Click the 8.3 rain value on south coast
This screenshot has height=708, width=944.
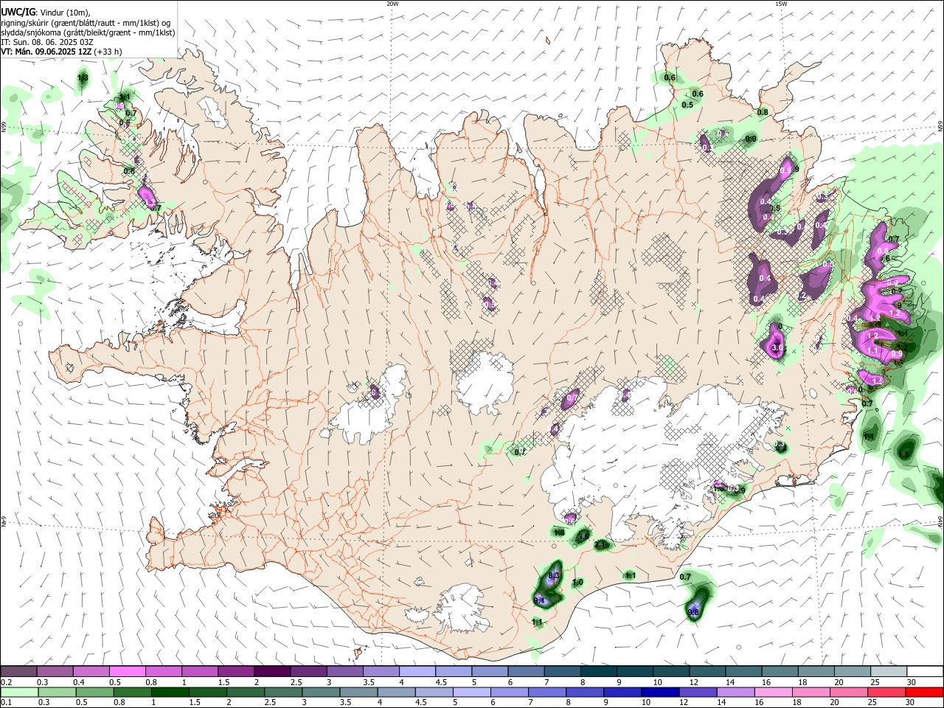tap(555, 575)
